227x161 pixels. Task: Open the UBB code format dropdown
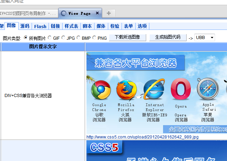(x=205, y=38)
